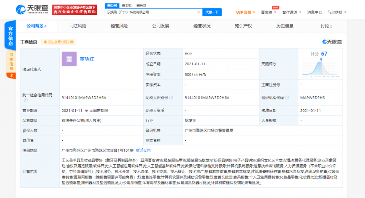Click the 成立日期 value 2021-01-11

(x=195, y=64)
